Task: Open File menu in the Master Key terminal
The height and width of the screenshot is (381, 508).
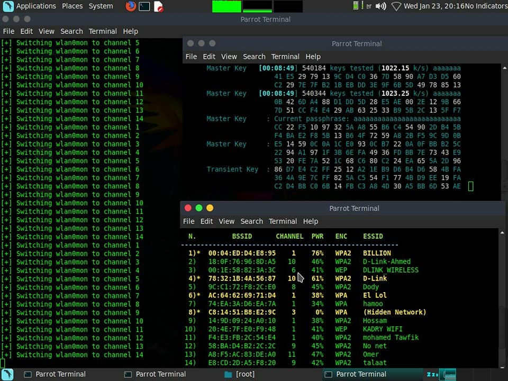Action: (x=191, y=57)
